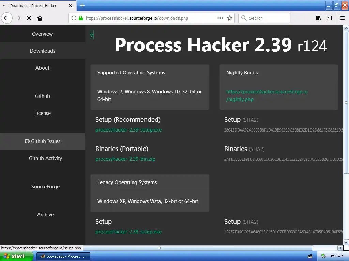Click the horizontal scrollbar right arrow
Screen dimensions: 349x261
click(x=340, y=248)
